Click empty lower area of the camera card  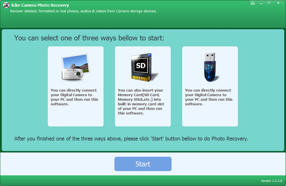[x=76, y=117]
